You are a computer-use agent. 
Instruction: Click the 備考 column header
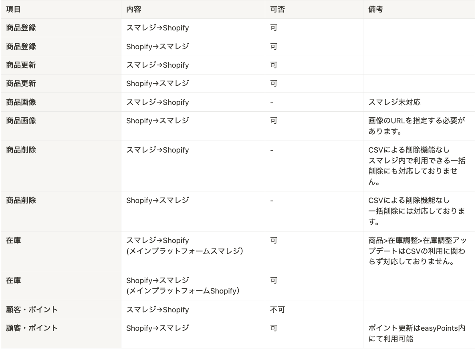point(375,9)
